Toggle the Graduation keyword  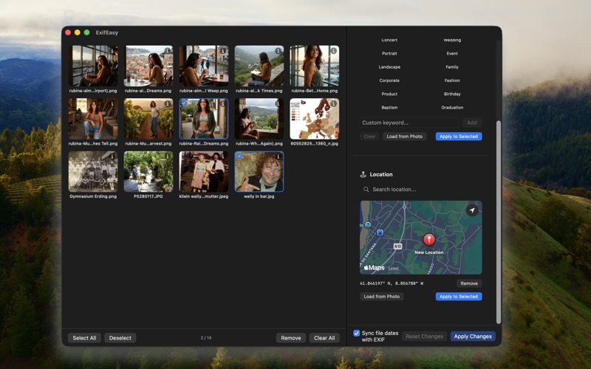(452, 108)
